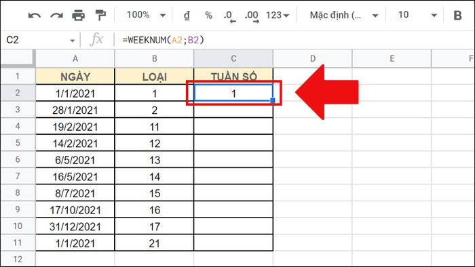Click the LOẠI header cell
The width and height of the screenshot is (475, 267).
point(154,77)
